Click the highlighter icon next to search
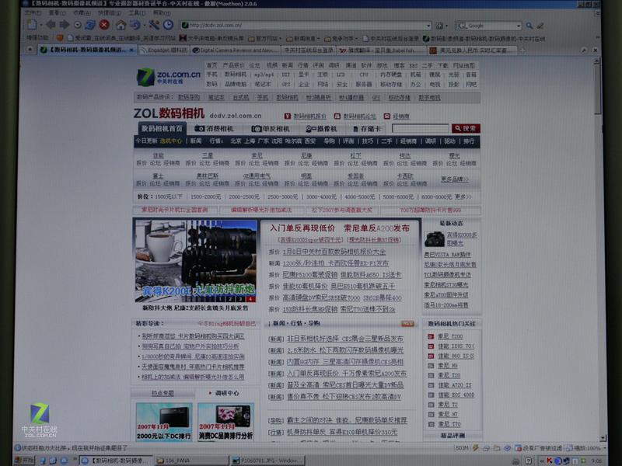The image size is (622, 466). pos(540,26)
